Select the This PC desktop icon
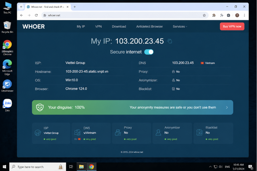257x171 pixels. click(7, 8)
